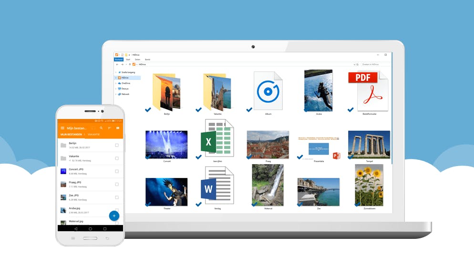Open the Bestelformulier PDF file icon
Screen dimensions: 474x256
(368, 91)
